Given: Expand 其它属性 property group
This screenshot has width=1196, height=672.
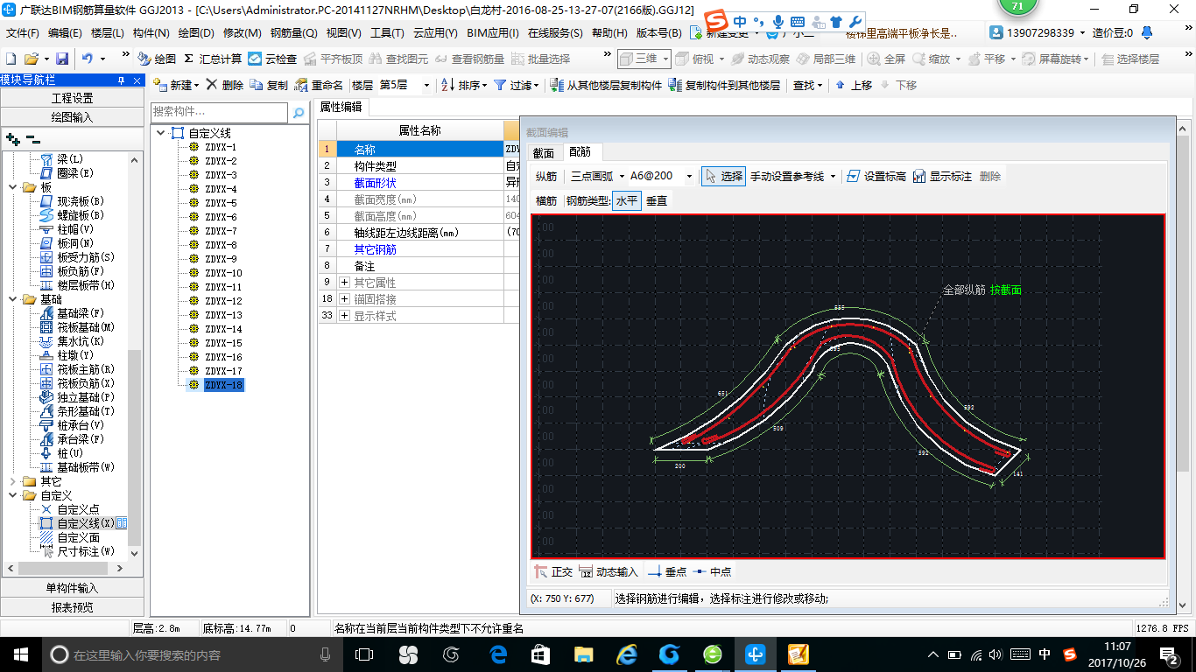Looking at the screenshot, I should 344,283.
